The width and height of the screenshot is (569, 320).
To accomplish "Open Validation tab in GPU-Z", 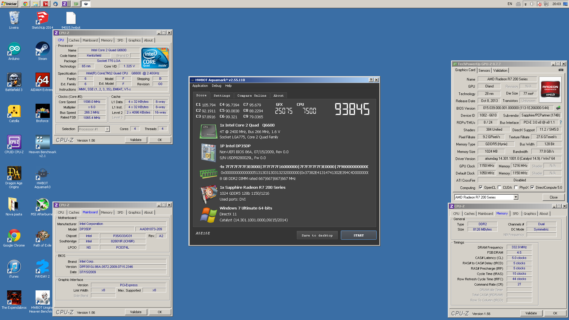I will click(x=500, y=71).
